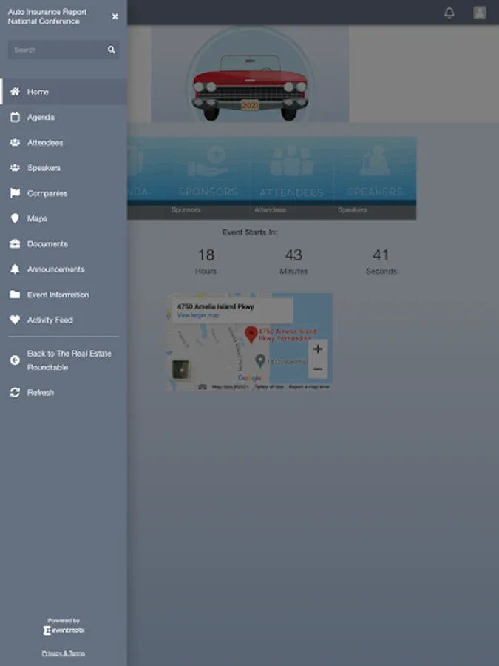Click the Google logo on map
The image size is (499, 666).
pos(250,377)
